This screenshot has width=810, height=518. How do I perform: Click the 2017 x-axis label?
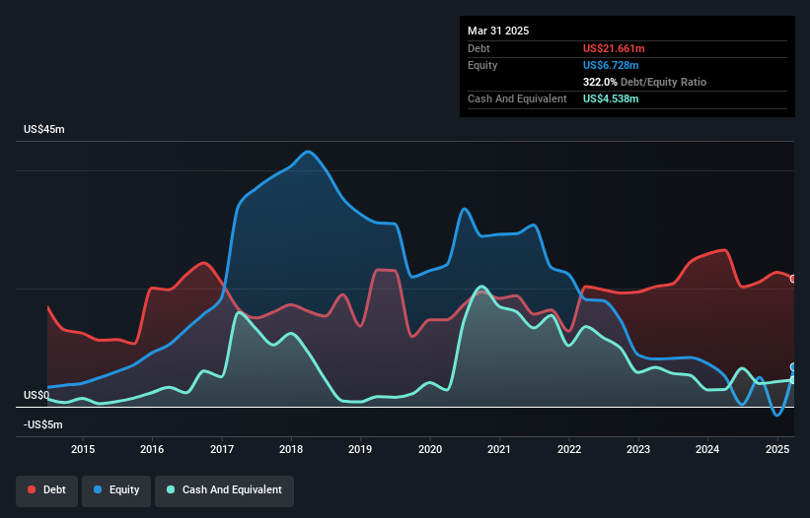pos(222,449)
